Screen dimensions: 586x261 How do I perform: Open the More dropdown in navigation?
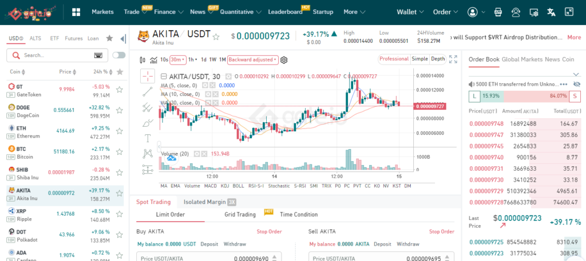click(x=354, y=12)
